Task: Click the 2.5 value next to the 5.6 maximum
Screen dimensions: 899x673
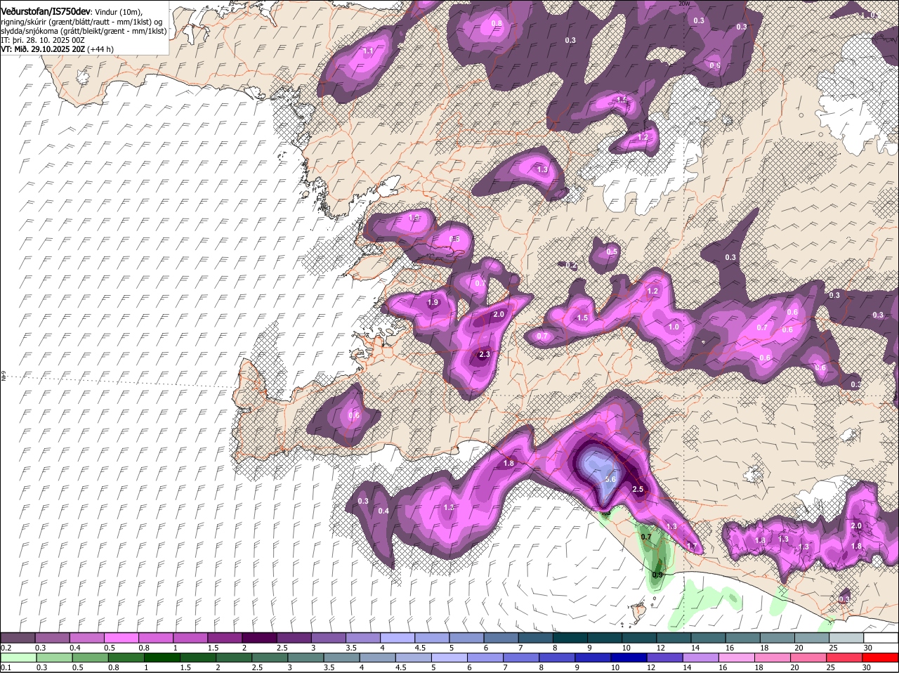Action: (638, 489)
